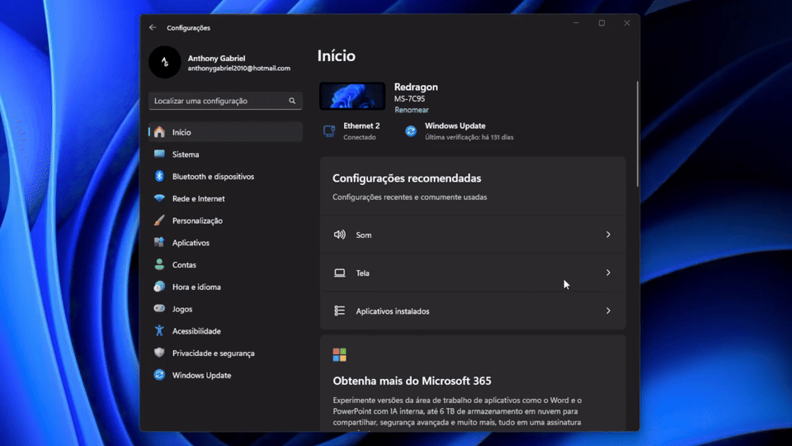Open Privacidade e segurança section
Viewport: 792px width, 446px height.
pyautogui.click(x=226, y=353)
